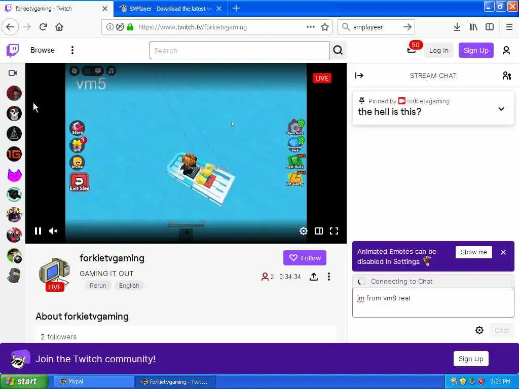Close the forkietvgaming Twitch tab
Screen dimensions: 519x389
[x=105, y=9]
